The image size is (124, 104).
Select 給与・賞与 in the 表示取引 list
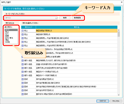click(x=11, y=38)
